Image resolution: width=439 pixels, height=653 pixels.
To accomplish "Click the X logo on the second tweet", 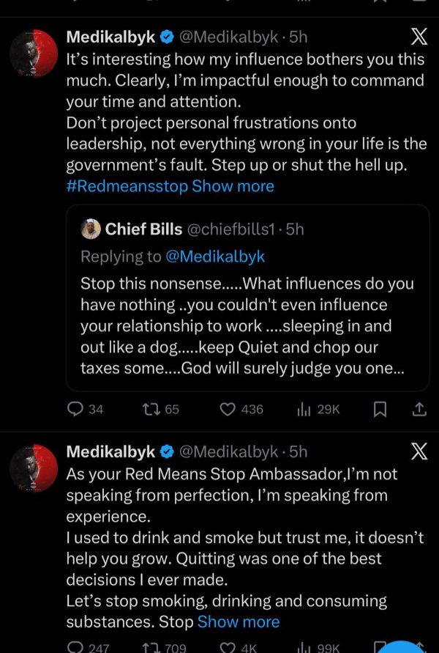I will click(419, 452).
